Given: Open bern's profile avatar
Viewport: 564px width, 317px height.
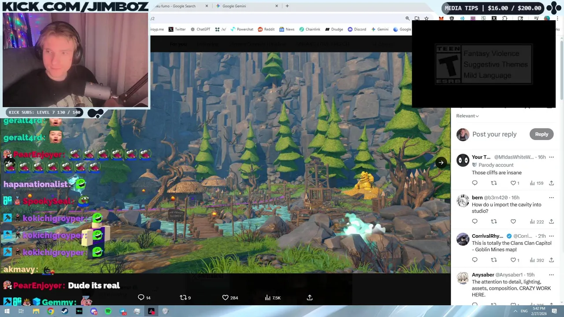Looking at the screenshot, I should pos(463,200).
